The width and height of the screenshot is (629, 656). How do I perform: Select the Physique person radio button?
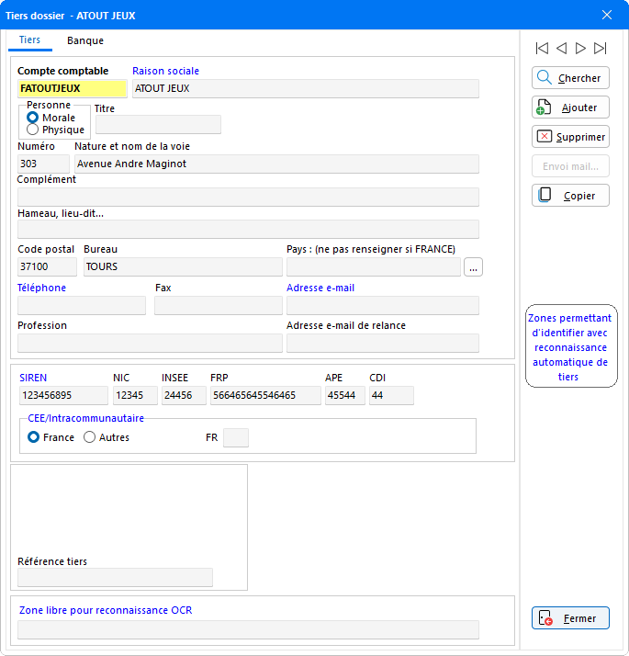tap(33, 130)
